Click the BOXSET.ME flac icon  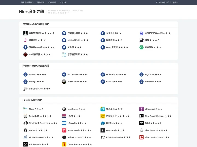64,82
